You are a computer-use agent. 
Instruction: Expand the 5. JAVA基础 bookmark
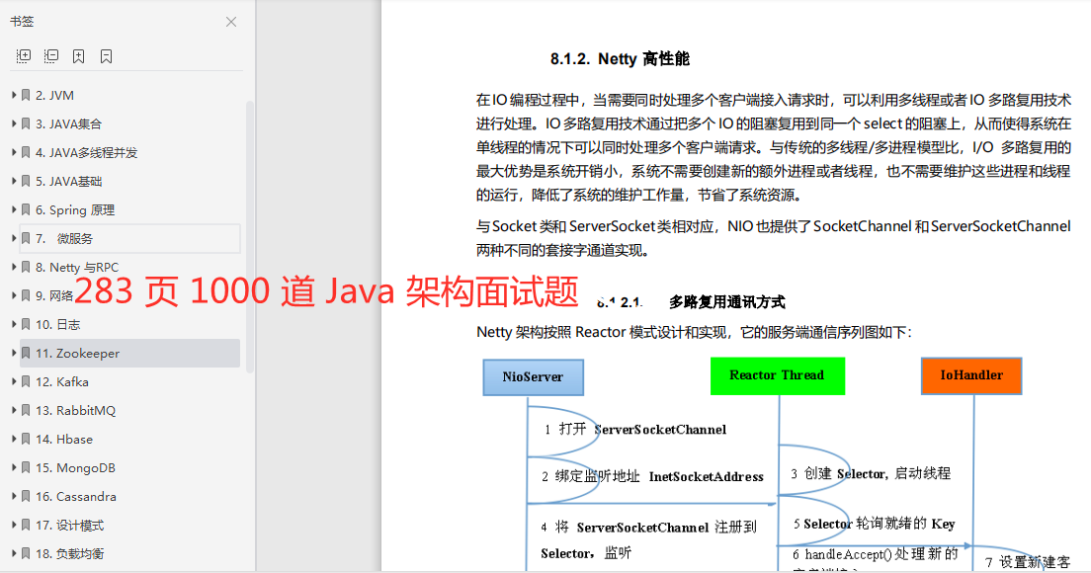tap(14, 181)
